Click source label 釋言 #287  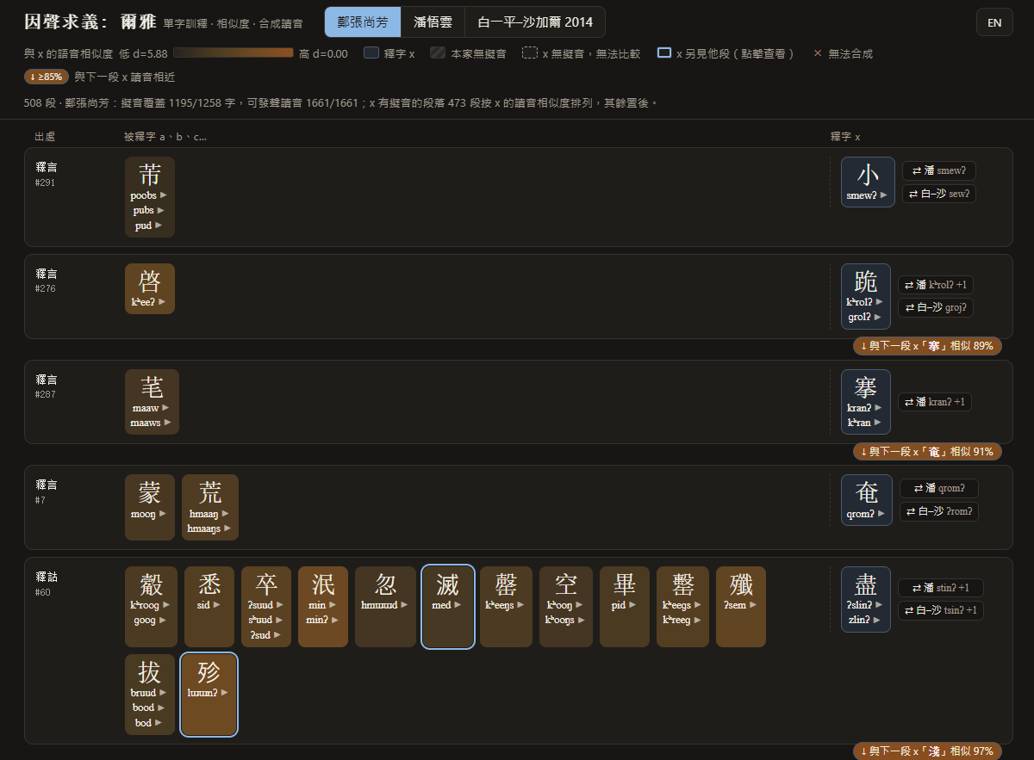coord(47,386)
